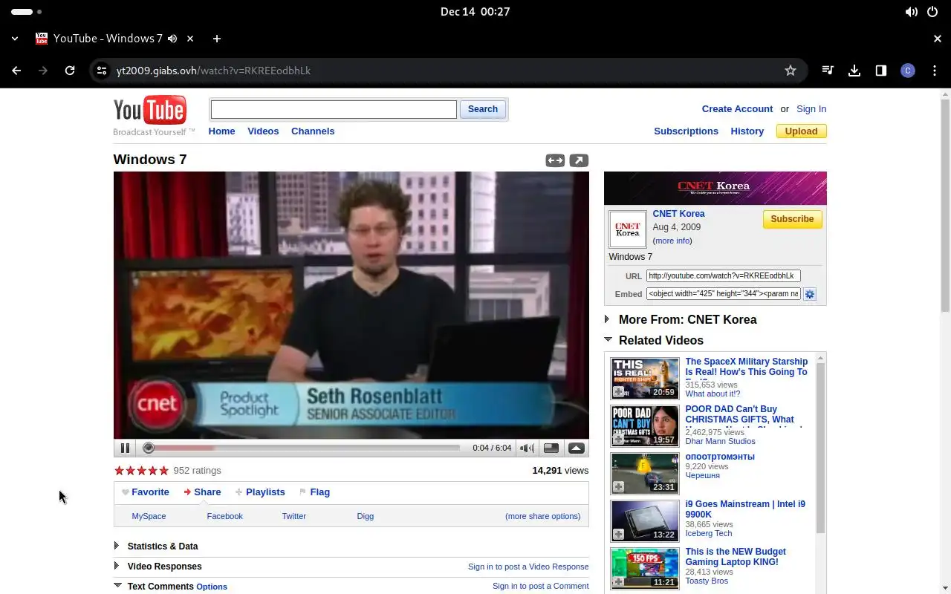Seek on the video progress bar
Viewport: 951px width, 594px height.
[x=303, y=448]
